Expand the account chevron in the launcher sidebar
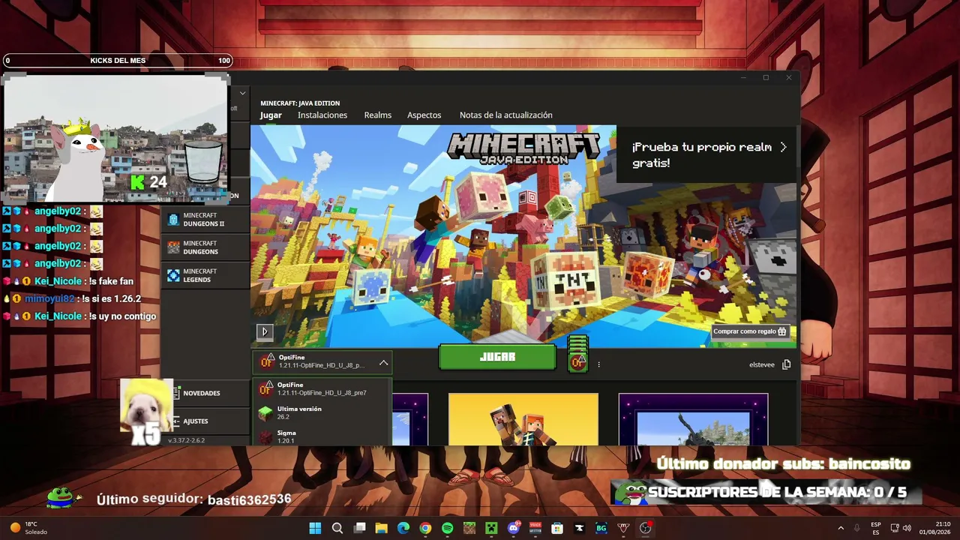This screenshot has height=540, width=960. pyautogui.click(x=242, y=93)
